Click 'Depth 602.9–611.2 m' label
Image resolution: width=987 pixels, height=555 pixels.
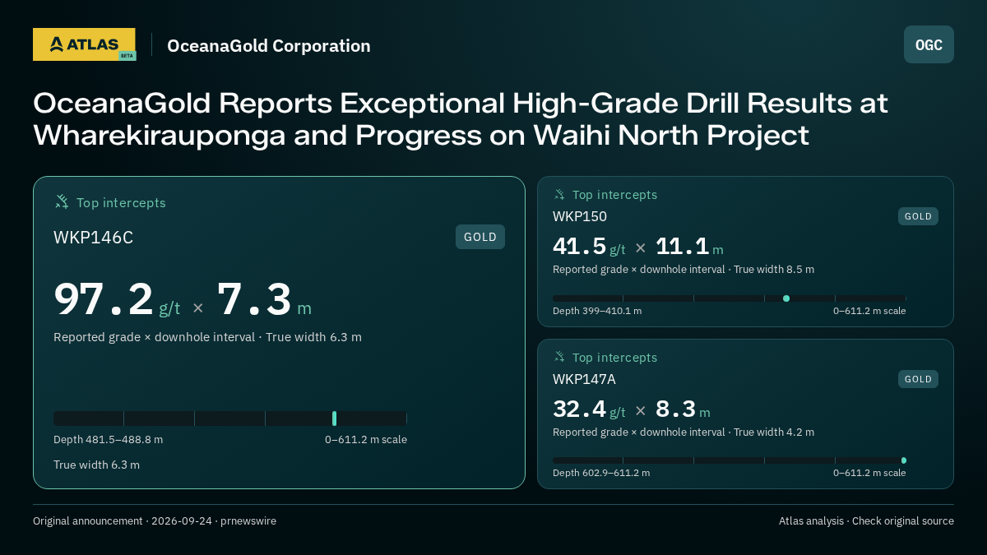tap(601, 473)
